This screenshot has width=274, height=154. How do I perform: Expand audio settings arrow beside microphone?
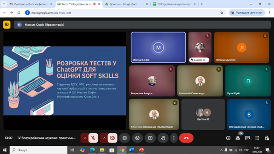(85, 138)
